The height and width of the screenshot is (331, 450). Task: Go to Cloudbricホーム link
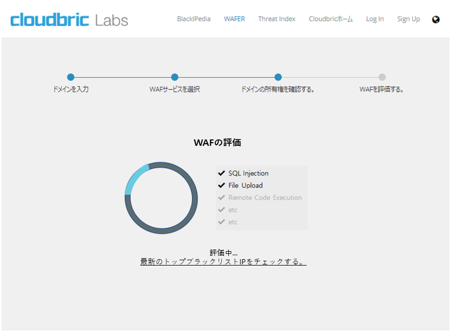(x=331, y=19)
